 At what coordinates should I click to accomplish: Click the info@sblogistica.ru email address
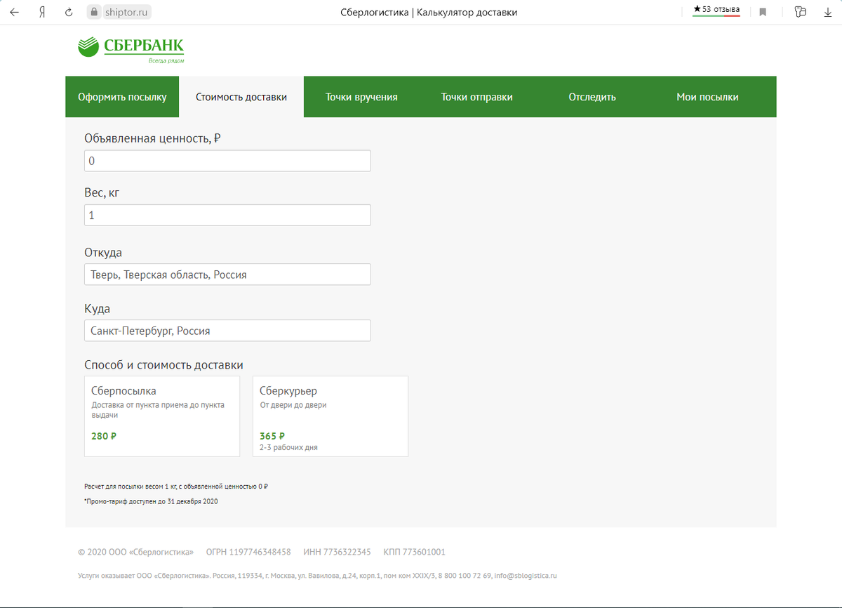click(x=526, y=576)
